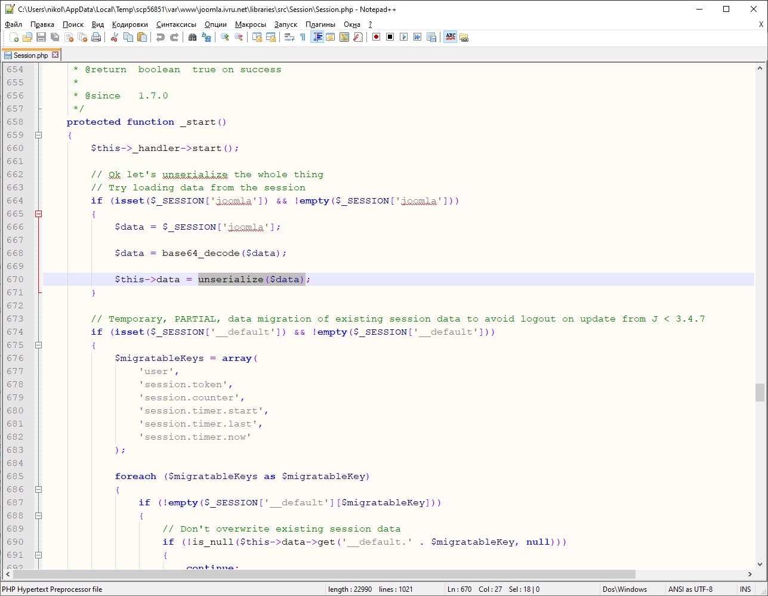Viewport: 768px width, 596px height.
Task: Open the Макросы menu
Action: pos(251,24)
